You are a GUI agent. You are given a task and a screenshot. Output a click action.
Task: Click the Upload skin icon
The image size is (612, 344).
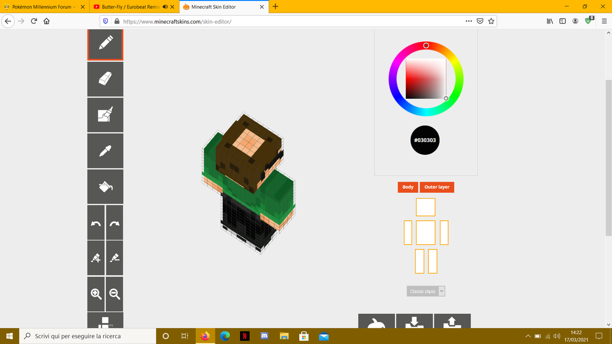point(452,323)
